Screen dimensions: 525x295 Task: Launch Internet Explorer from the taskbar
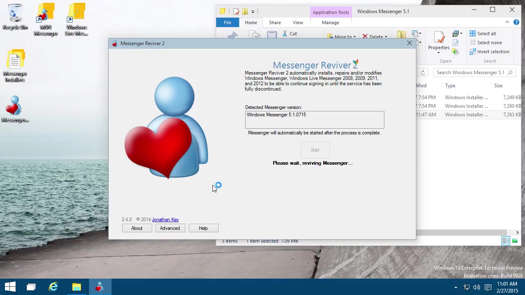click(x=53, y=287)
